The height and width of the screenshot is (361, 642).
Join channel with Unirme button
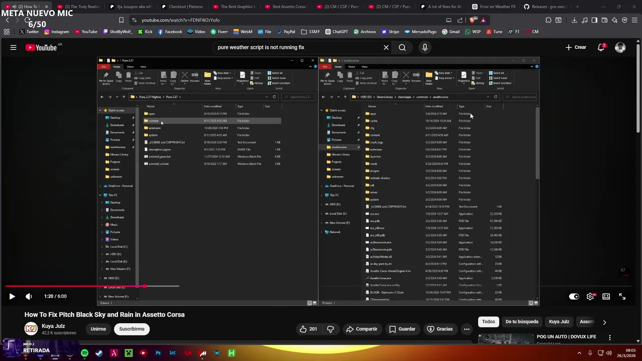[98, 329]
